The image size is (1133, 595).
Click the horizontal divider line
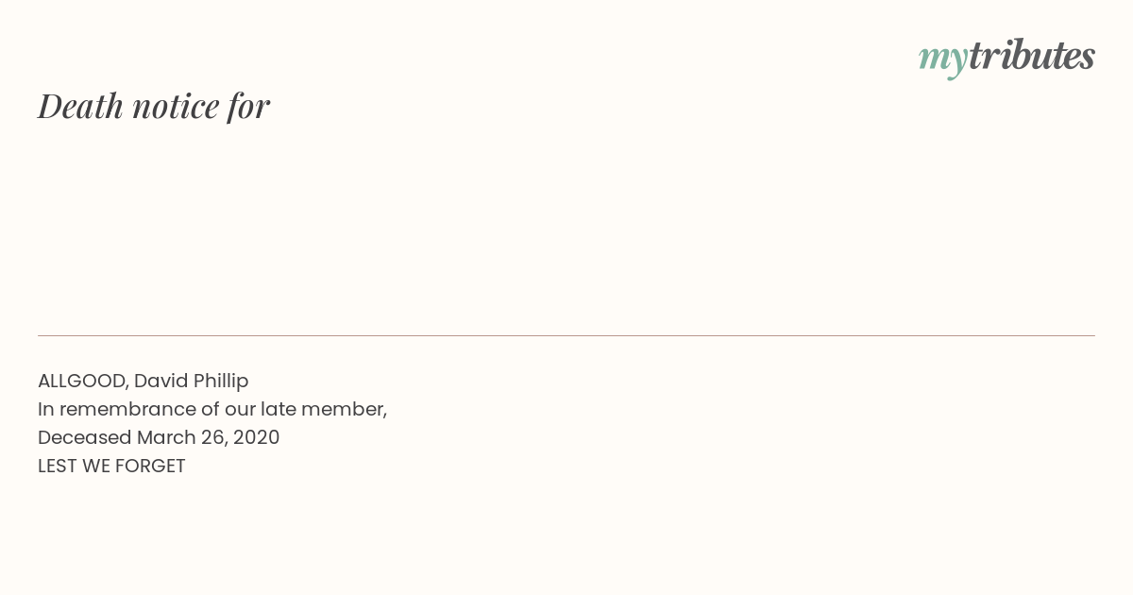566,335
